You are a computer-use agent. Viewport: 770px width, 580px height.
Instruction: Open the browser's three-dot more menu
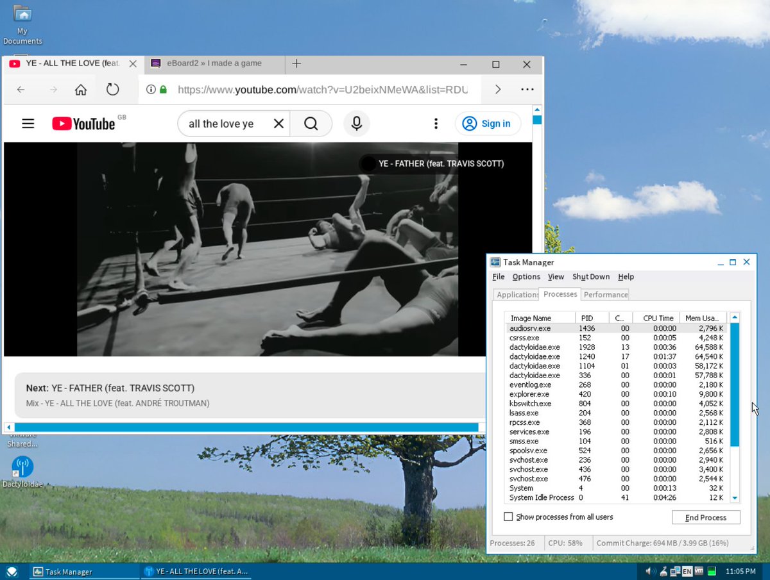click(x=527, y=90)
